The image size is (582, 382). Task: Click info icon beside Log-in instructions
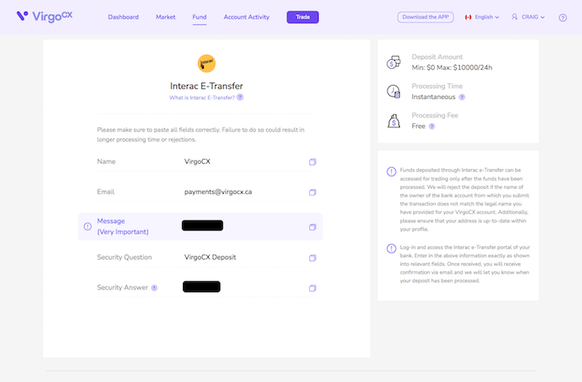[x=392, y=249]
